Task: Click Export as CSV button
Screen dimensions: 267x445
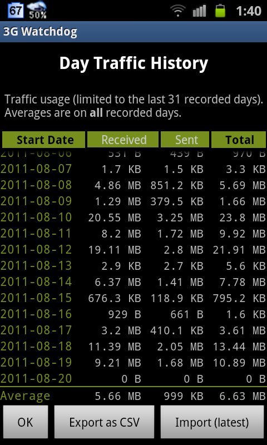Action: 104,422
